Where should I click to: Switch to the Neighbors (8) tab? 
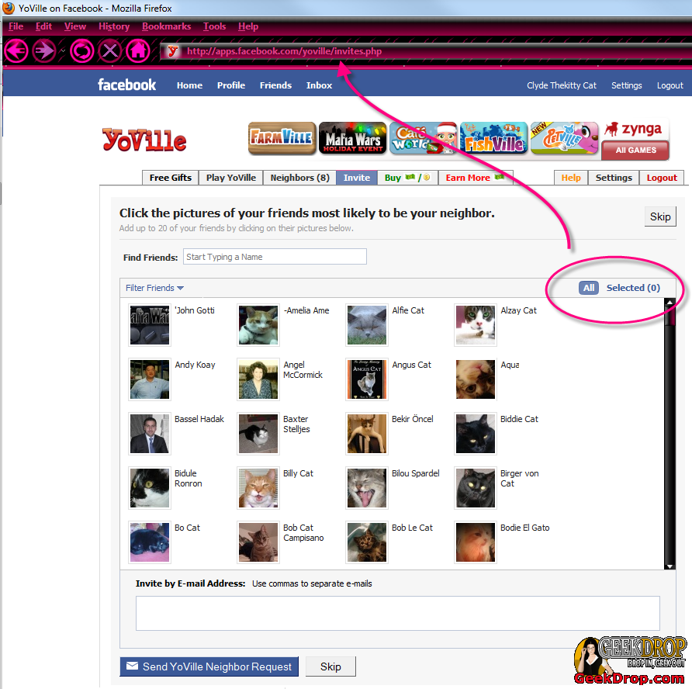pyautogui.click(x=299, y=177)
